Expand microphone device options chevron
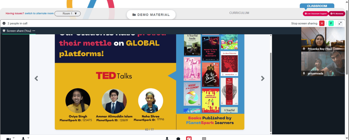The height and width of the screenshot is (140, 349). pyautogui.click(x=28, y=138)
